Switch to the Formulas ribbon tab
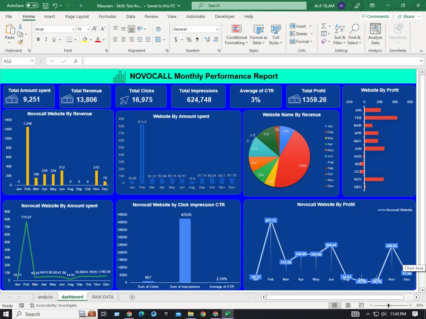426x319 pixels. [107, 16]
